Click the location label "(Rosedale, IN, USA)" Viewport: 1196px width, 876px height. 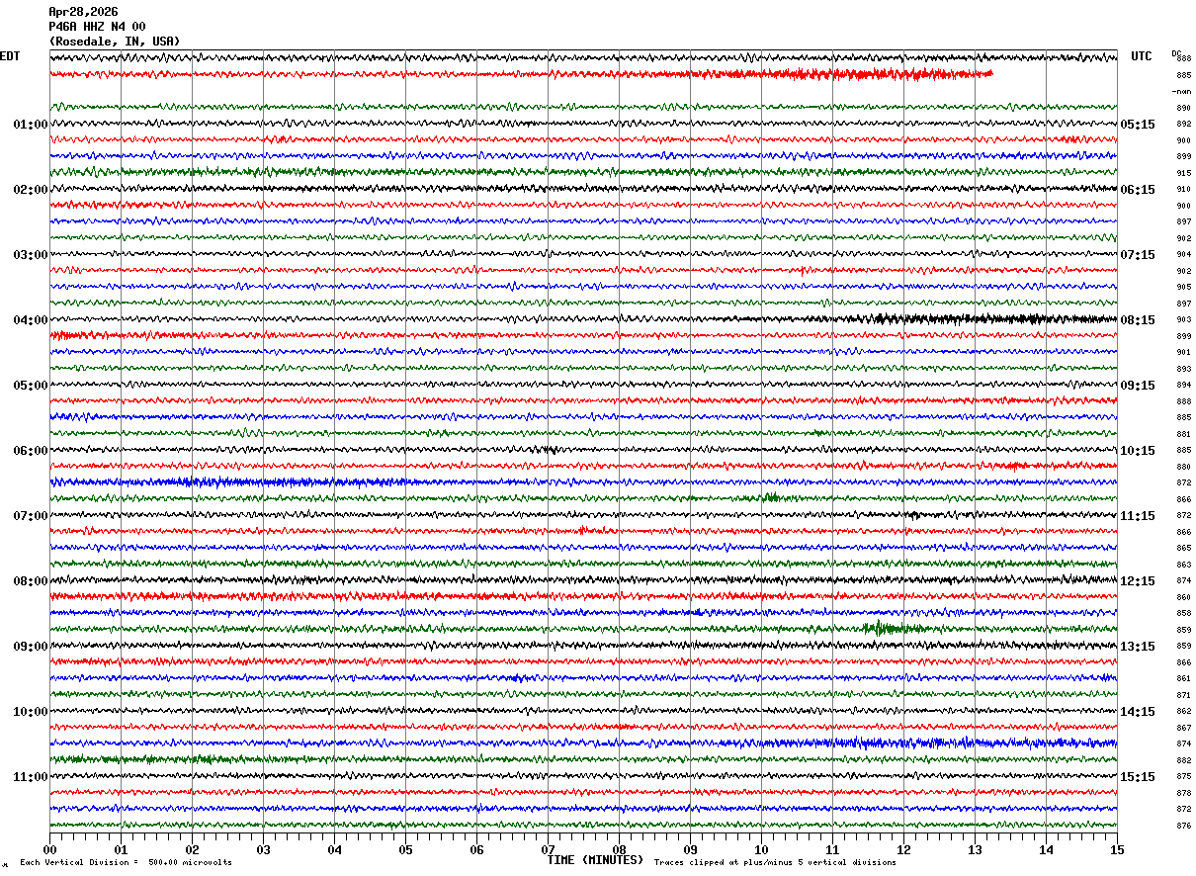(x=115, y=42)
